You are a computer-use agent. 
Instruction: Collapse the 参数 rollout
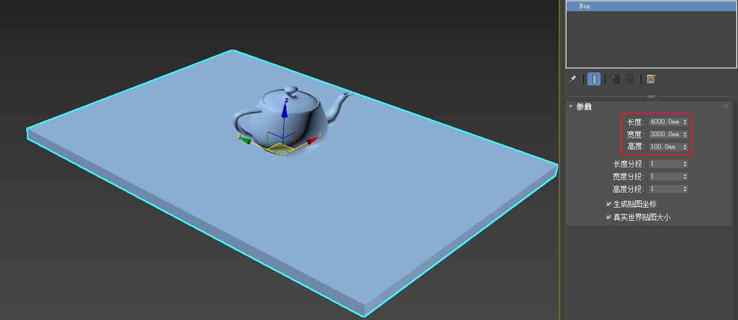coord(571,106)
